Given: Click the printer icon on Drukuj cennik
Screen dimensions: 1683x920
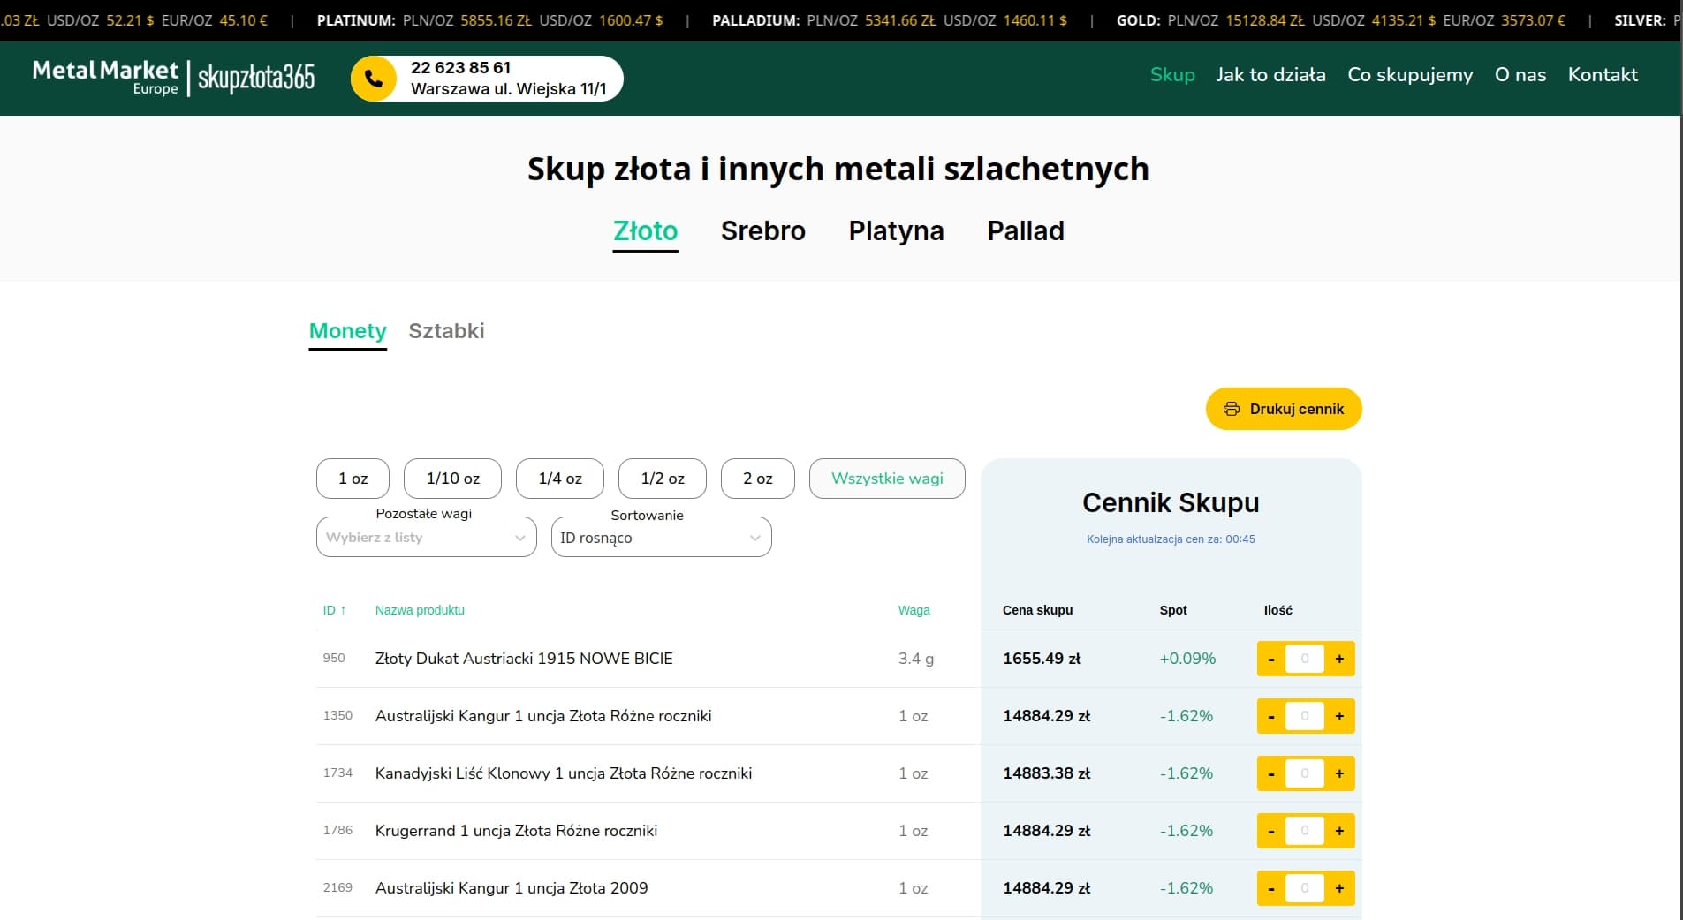Looking at the screenshot, I should (1233, 409).
